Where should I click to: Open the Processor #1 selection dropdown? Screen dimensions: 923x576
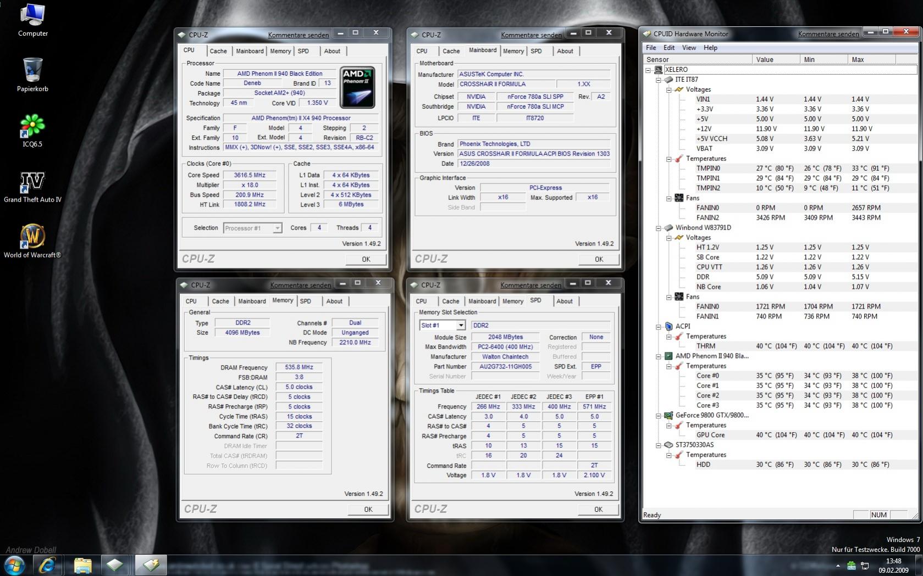(277, 228)
